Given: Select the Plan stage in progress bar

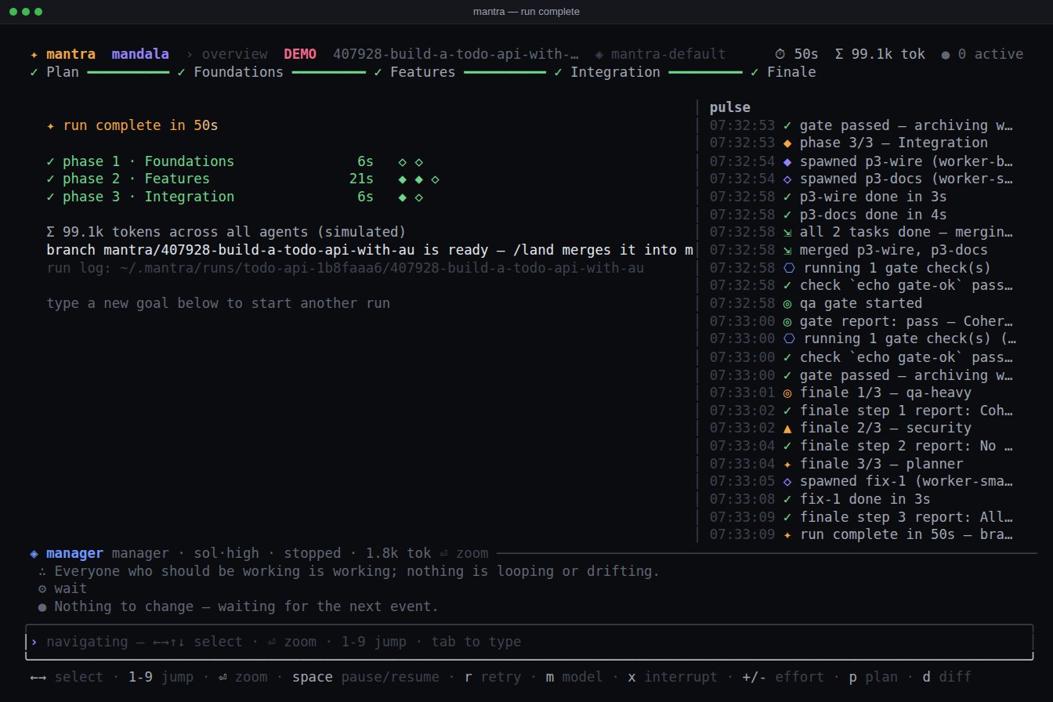Looking at the screenshot, I should click(54, 72).
